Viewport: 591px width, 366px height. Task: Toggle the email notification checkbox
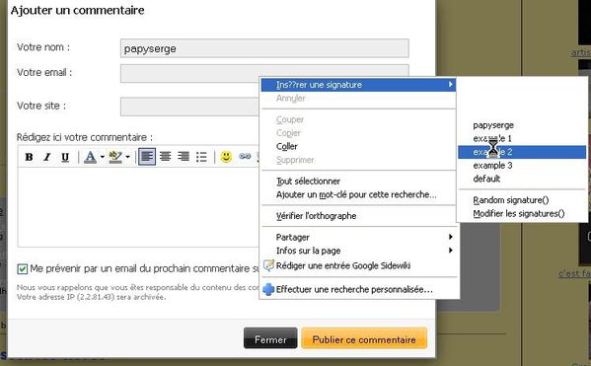pos(23,268)
